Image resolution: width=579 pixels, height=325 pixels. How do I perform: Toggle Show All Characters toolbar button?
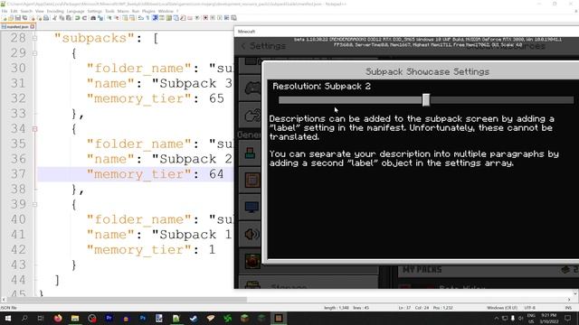[x=147, y=18]
